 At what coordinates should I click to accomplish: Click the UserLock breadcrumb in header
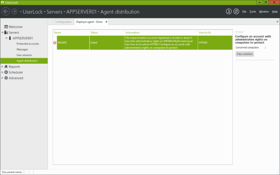pos(33,12)
